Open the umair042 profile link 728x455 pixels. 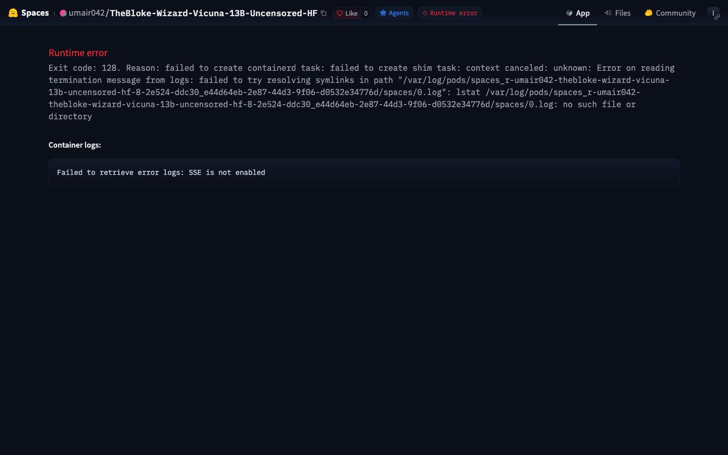[x=86, y=13]
